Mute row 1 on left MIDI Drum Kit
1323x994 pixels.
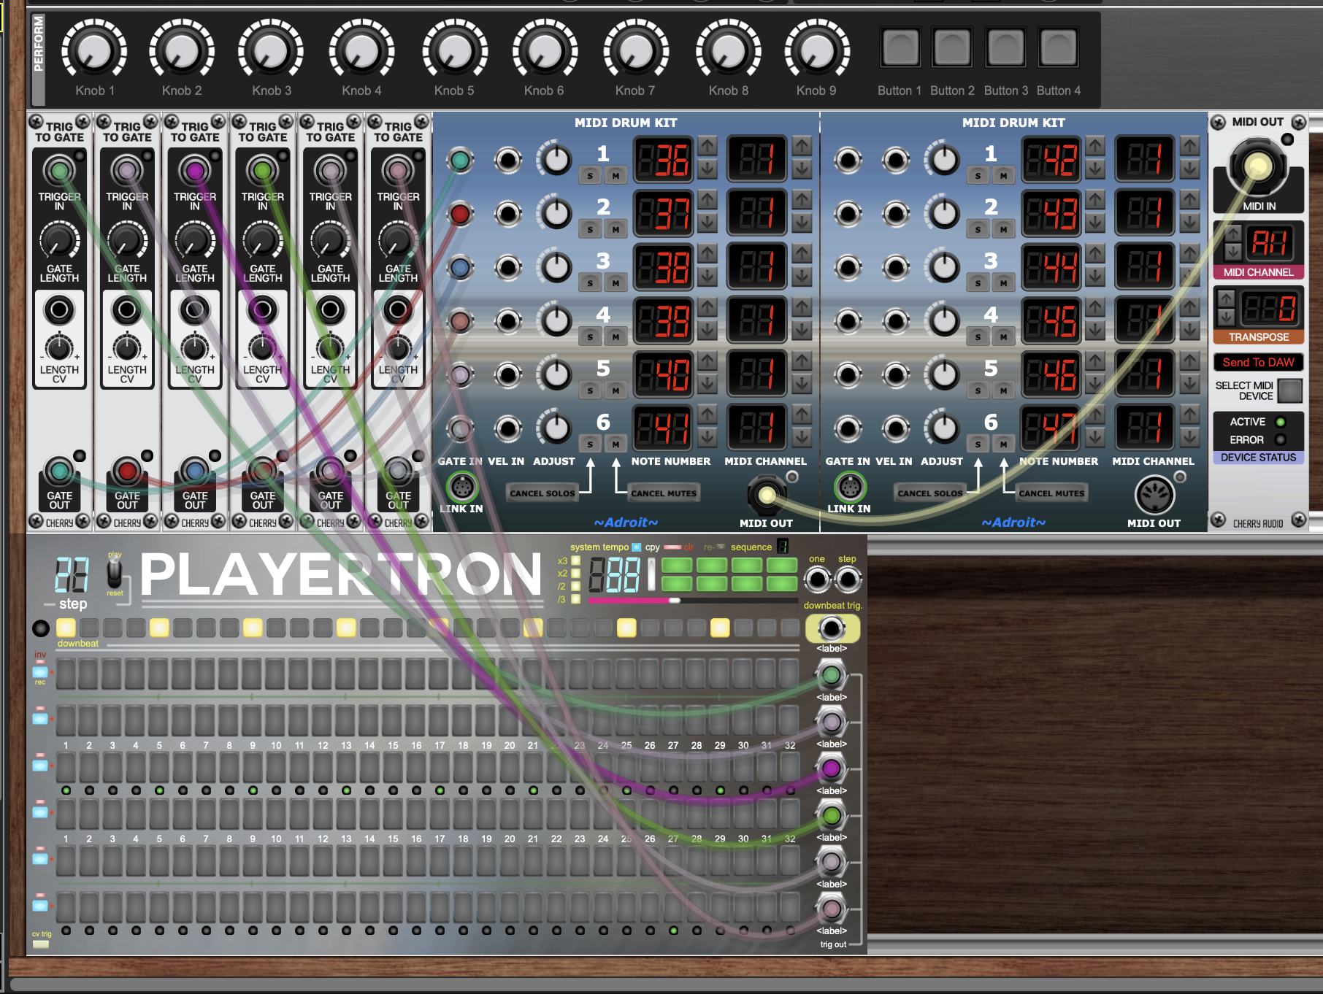[616, 175]
